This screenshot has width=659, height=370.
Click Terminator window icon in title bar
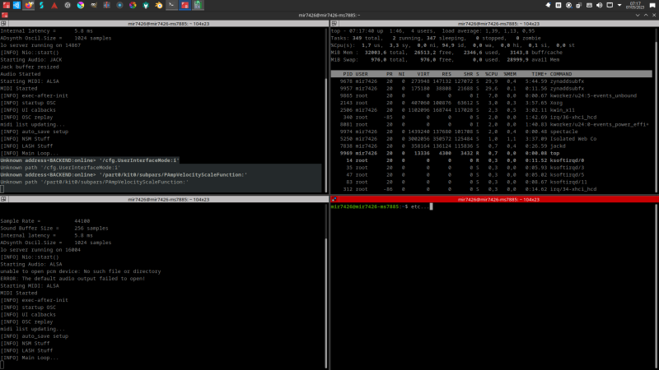coord(5,15)
